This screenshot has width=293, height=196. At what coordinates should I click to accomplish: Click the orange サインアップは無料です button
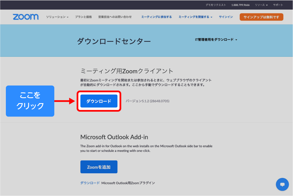click(x=262, y=17)
